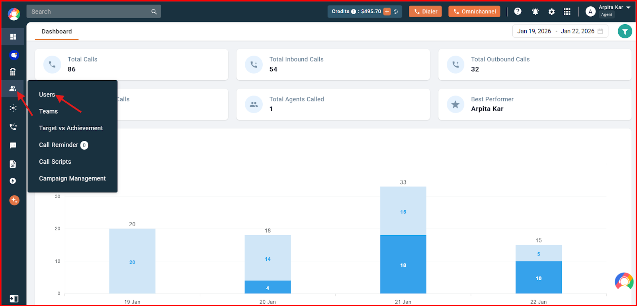Click the Total Calls phone icon
This screenshot has width=637, height=306.
52,64
